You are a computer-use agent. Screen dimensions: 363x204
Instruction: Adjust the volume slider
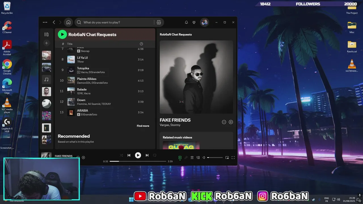click(215, 158)
